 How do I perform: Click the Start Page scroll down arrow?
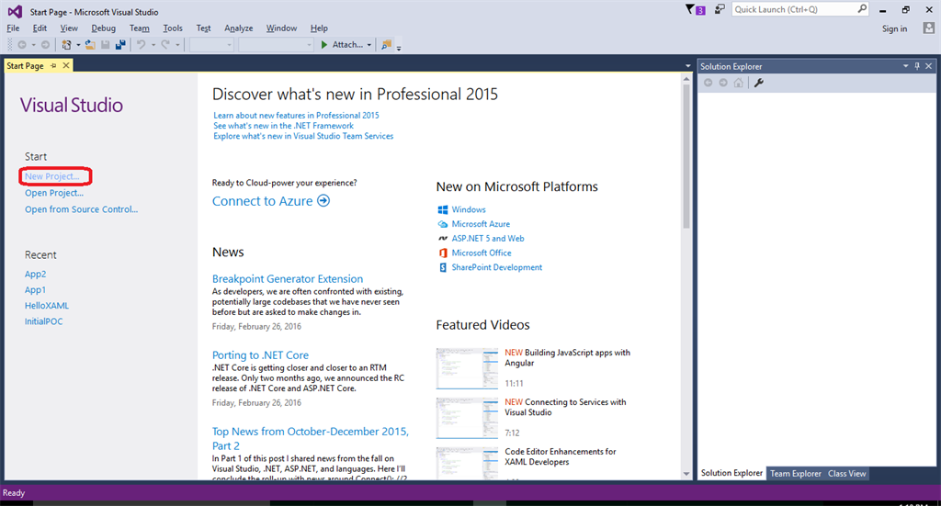686,474
